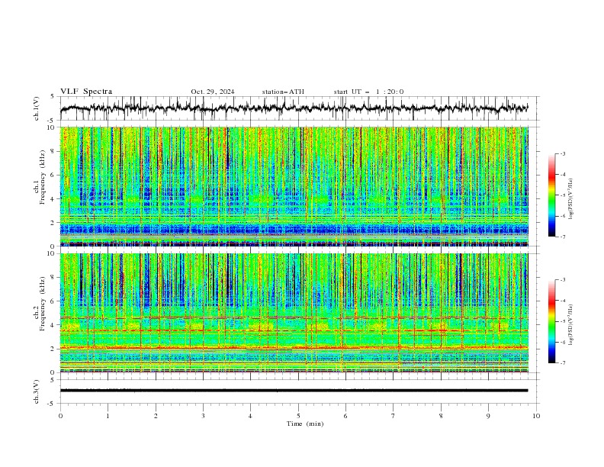Click the ch.3 flat waveform trace

pos(294,391)
